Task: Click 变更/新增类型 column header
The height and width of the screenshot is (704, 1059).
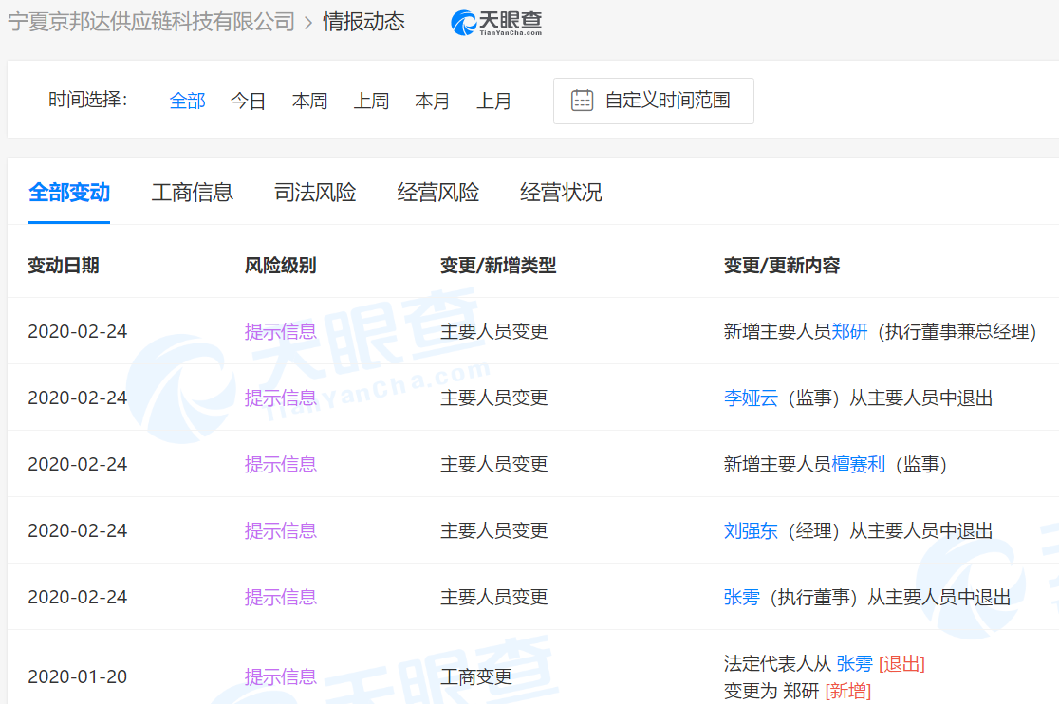Action: [x=498, y=266]
